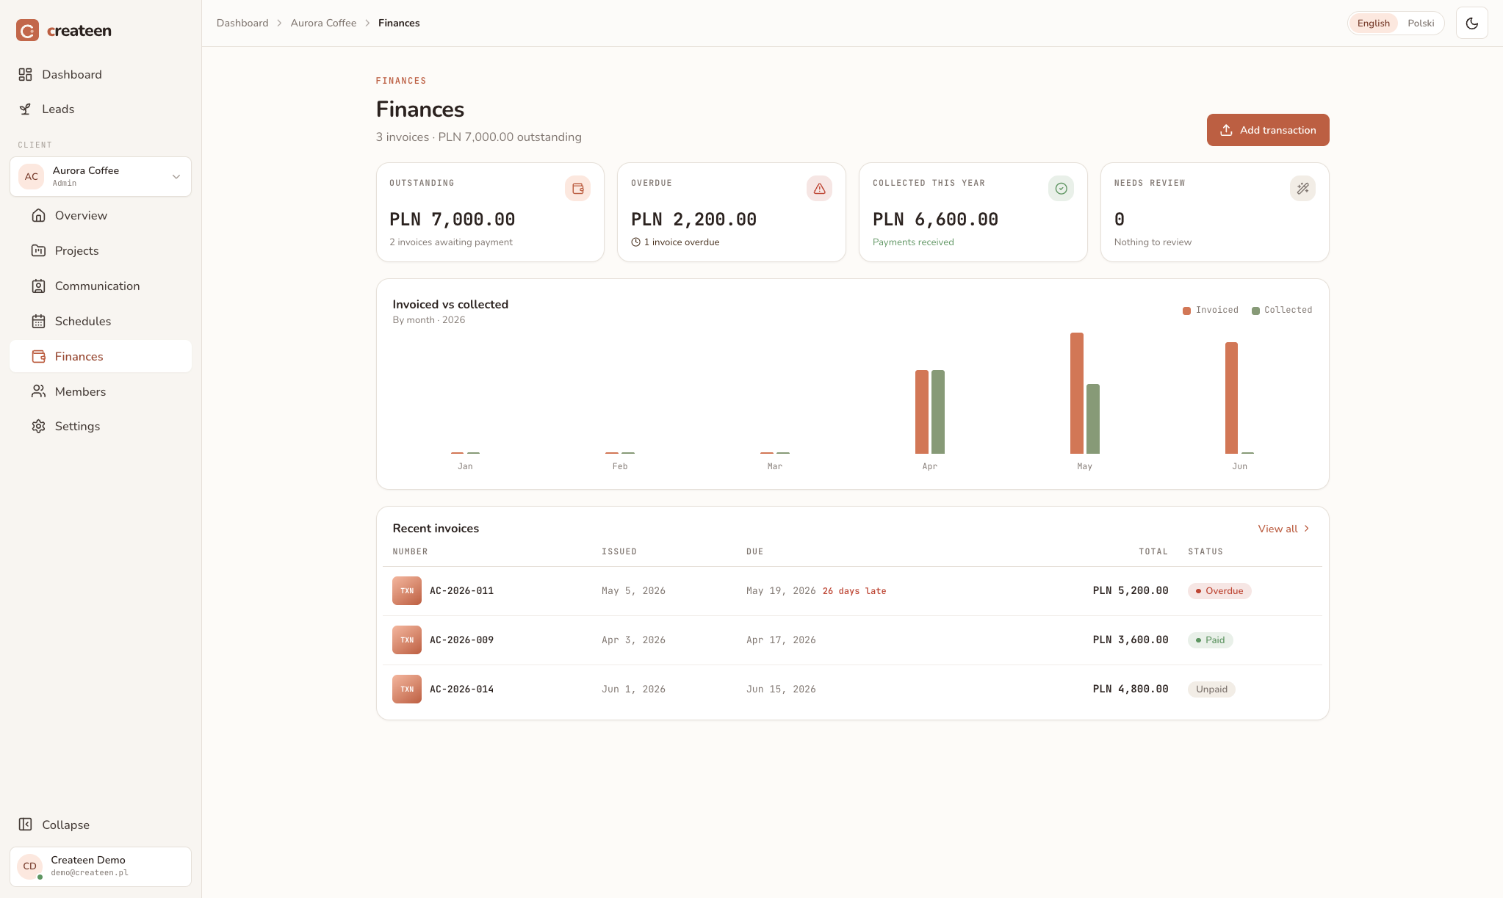Click the PLN 6,600.00 collected value

935,220
